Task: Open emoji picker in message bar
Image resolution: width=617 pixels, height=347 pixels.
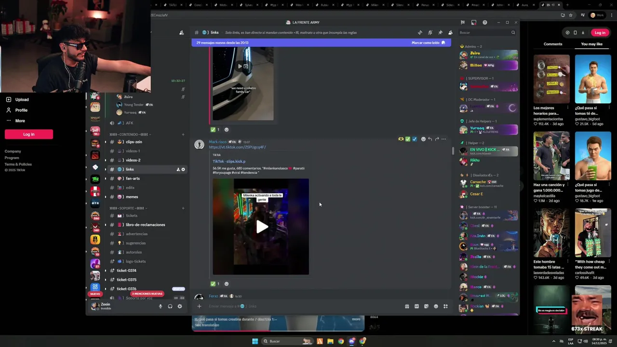Action: [436, 306]
